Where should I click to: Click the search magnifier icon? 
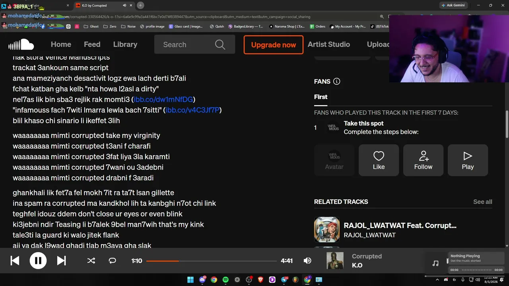point(220,44)
